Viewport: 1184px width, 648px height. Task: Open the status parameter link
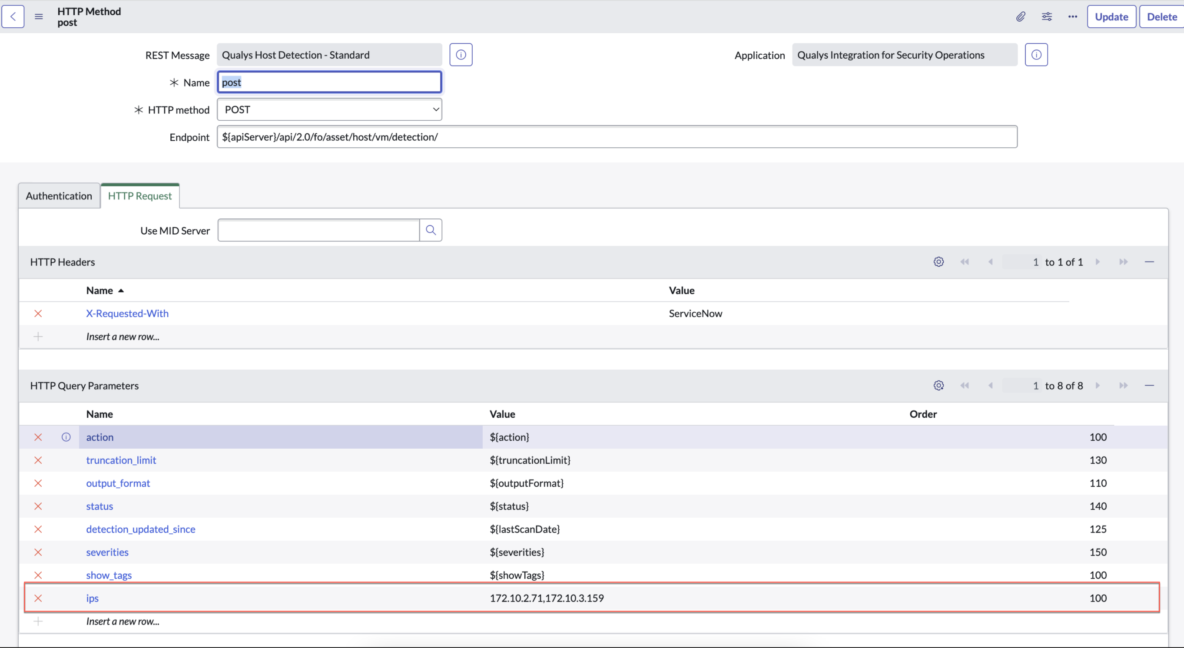[100, 506]
